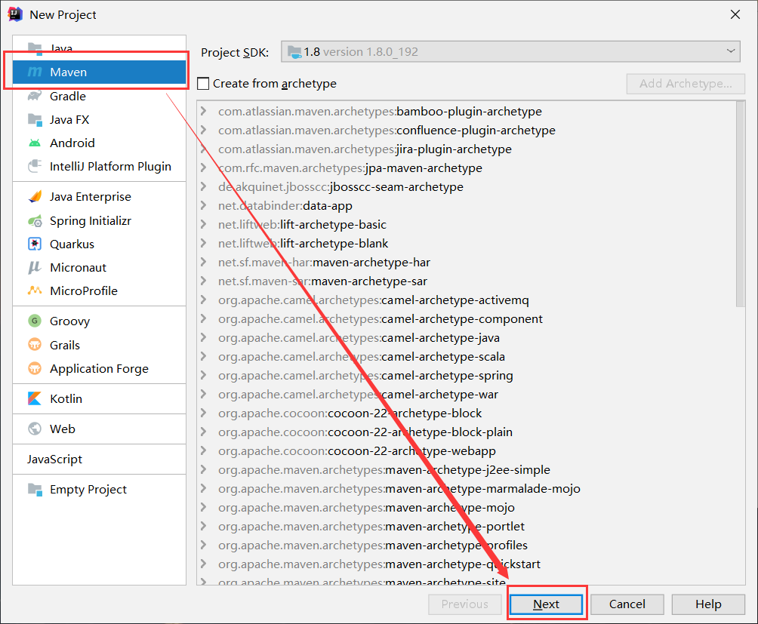This screenshot has height=624, width=758.
Task: Select Micronaut project type
Action: click(x=99, y=267)
